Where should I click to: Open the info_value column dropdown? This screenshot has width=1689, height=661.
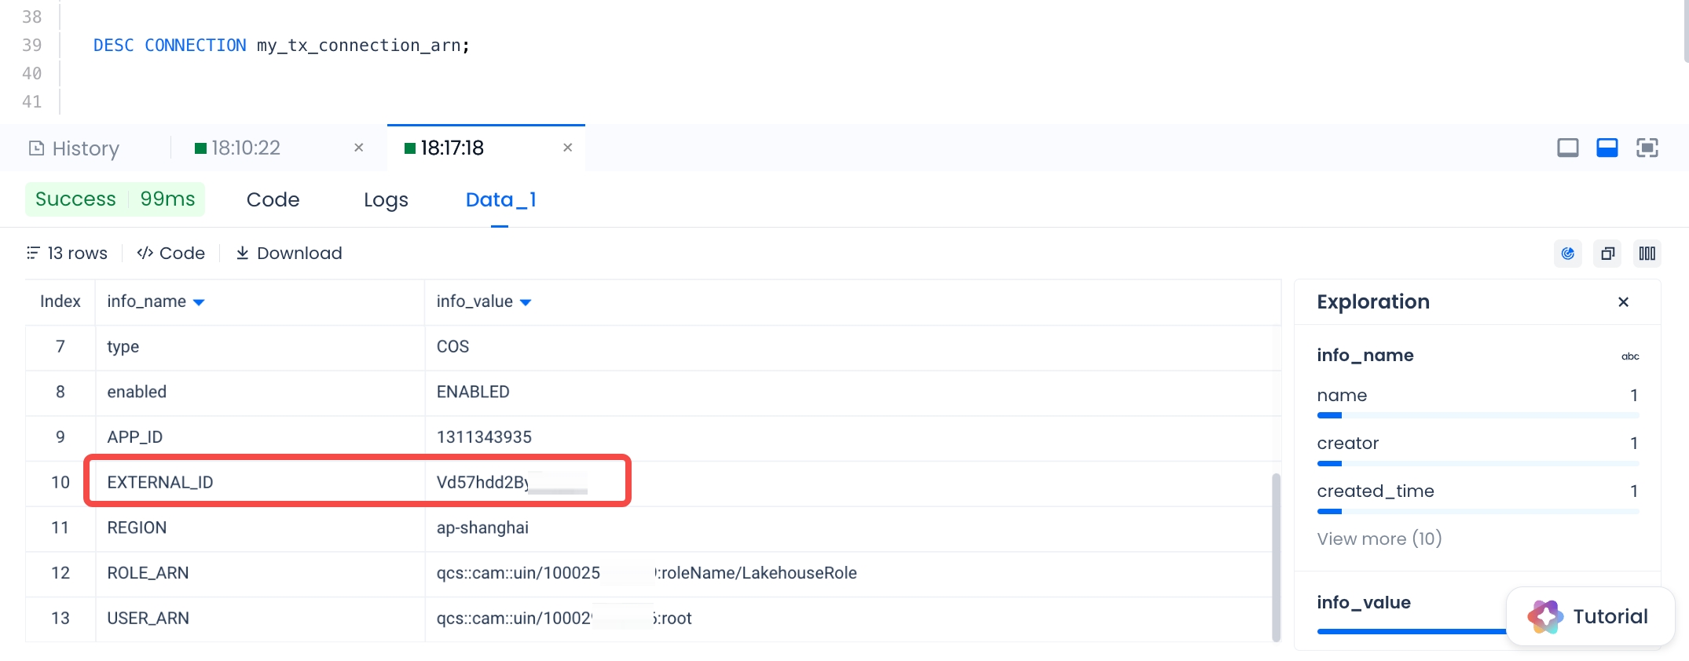(526, 302)
